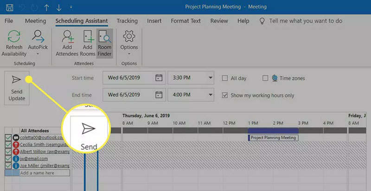This screenshot has height=191, width=371.
Task: Check the All day checkbox
Action: pyautogui.click(x=225, y=78)
